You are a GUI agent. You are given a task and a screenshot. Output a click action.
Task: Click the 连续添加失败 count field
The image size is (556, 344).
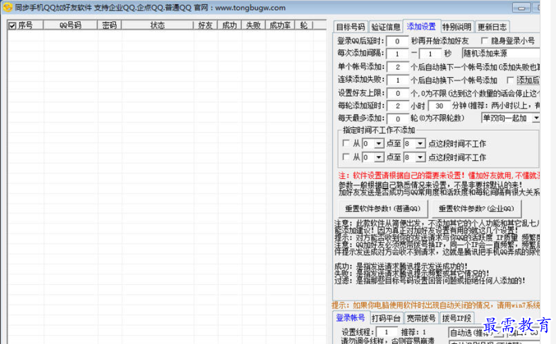(x=397, y=80)
